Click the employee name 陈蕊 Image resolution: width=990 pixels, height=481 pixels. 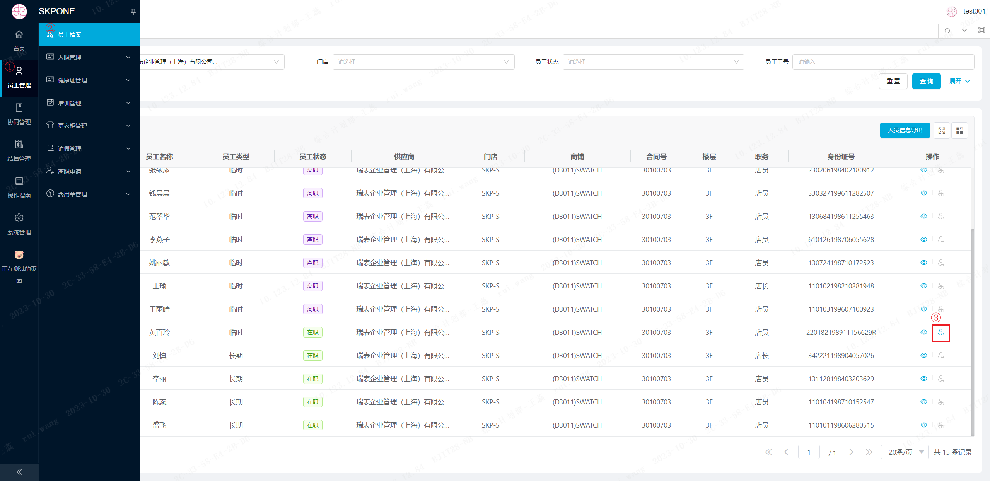click(x=159, y=402)
